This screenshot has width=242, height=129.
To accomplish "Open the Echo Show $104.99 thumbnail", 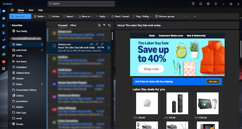I will [207, 103].
